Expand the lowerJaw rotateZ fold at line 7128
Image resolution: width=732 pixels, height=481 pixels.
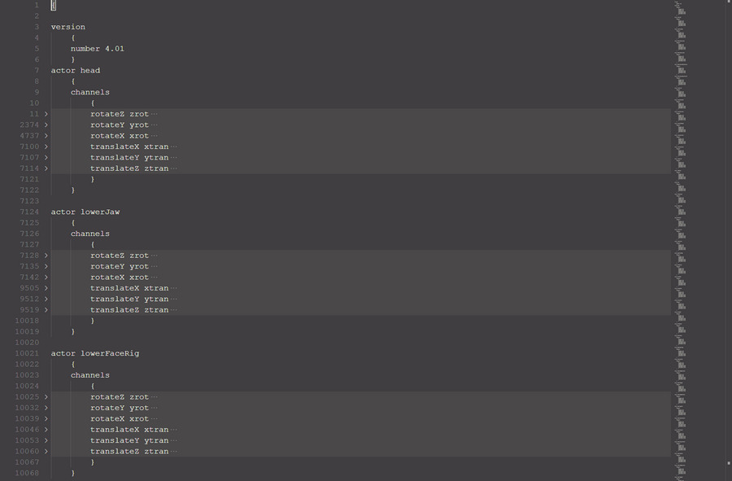(46, 256)
